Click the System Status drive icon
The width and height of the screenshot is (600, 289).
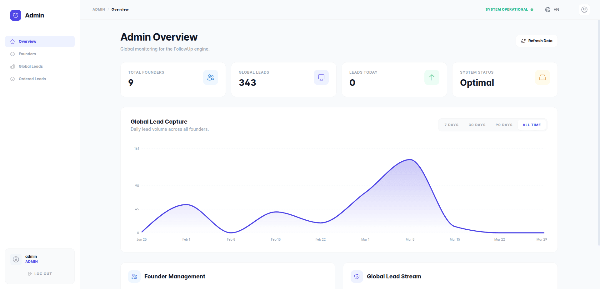coord(542,77)
